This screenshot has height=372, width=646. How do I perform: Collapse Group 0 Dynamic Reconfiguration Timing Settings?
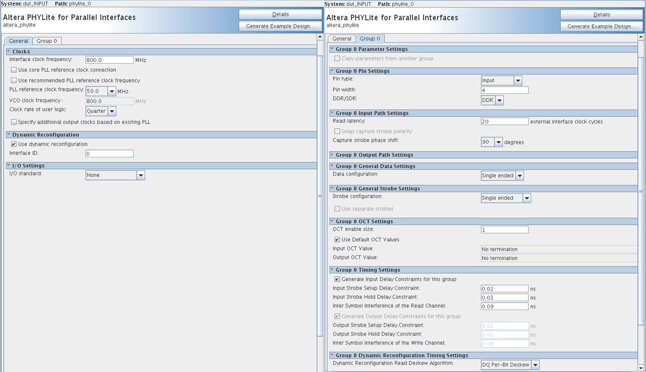tap(332, 355)
